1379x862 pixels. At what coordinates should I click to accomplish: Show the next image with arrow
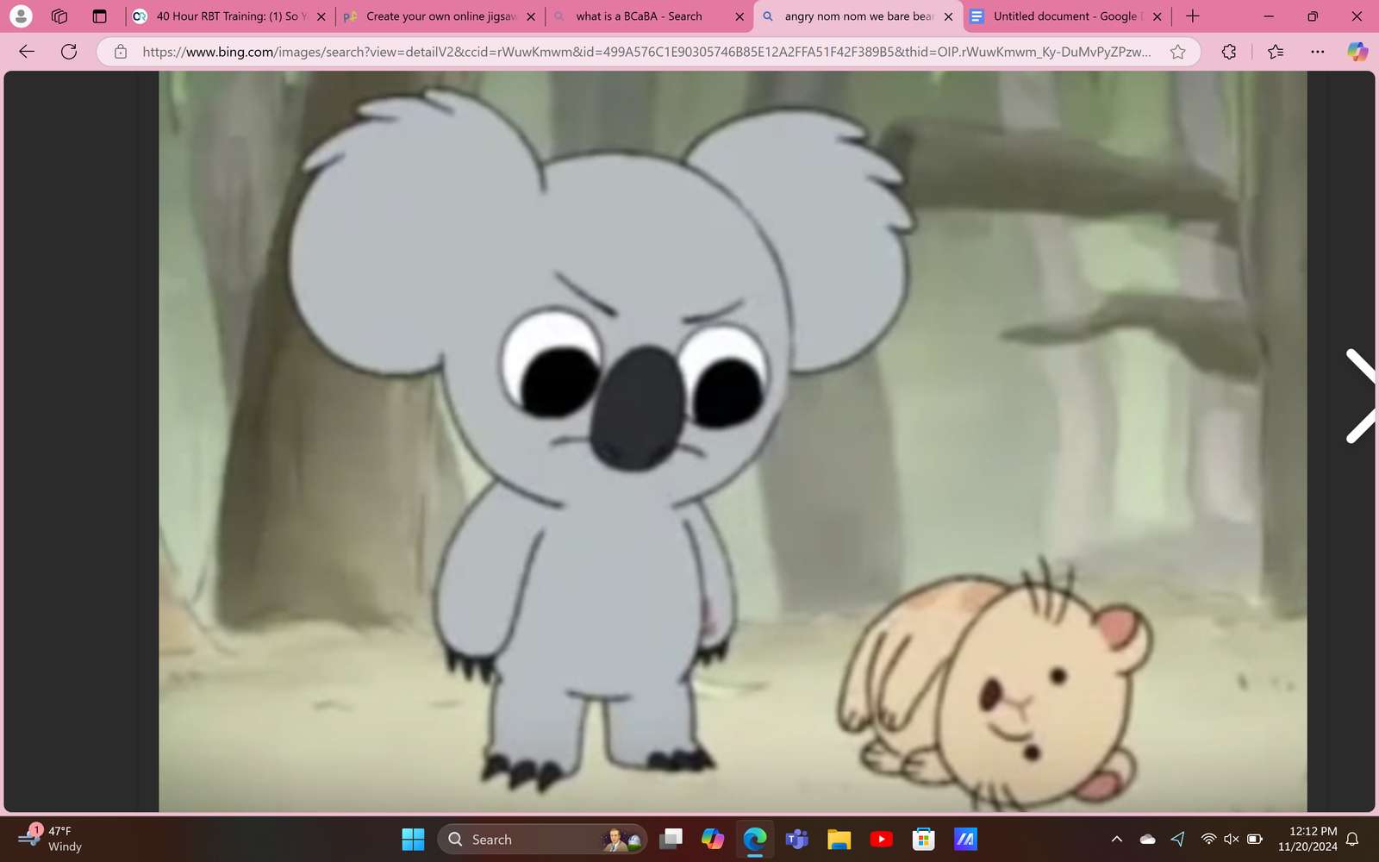tap(1361, 396)
